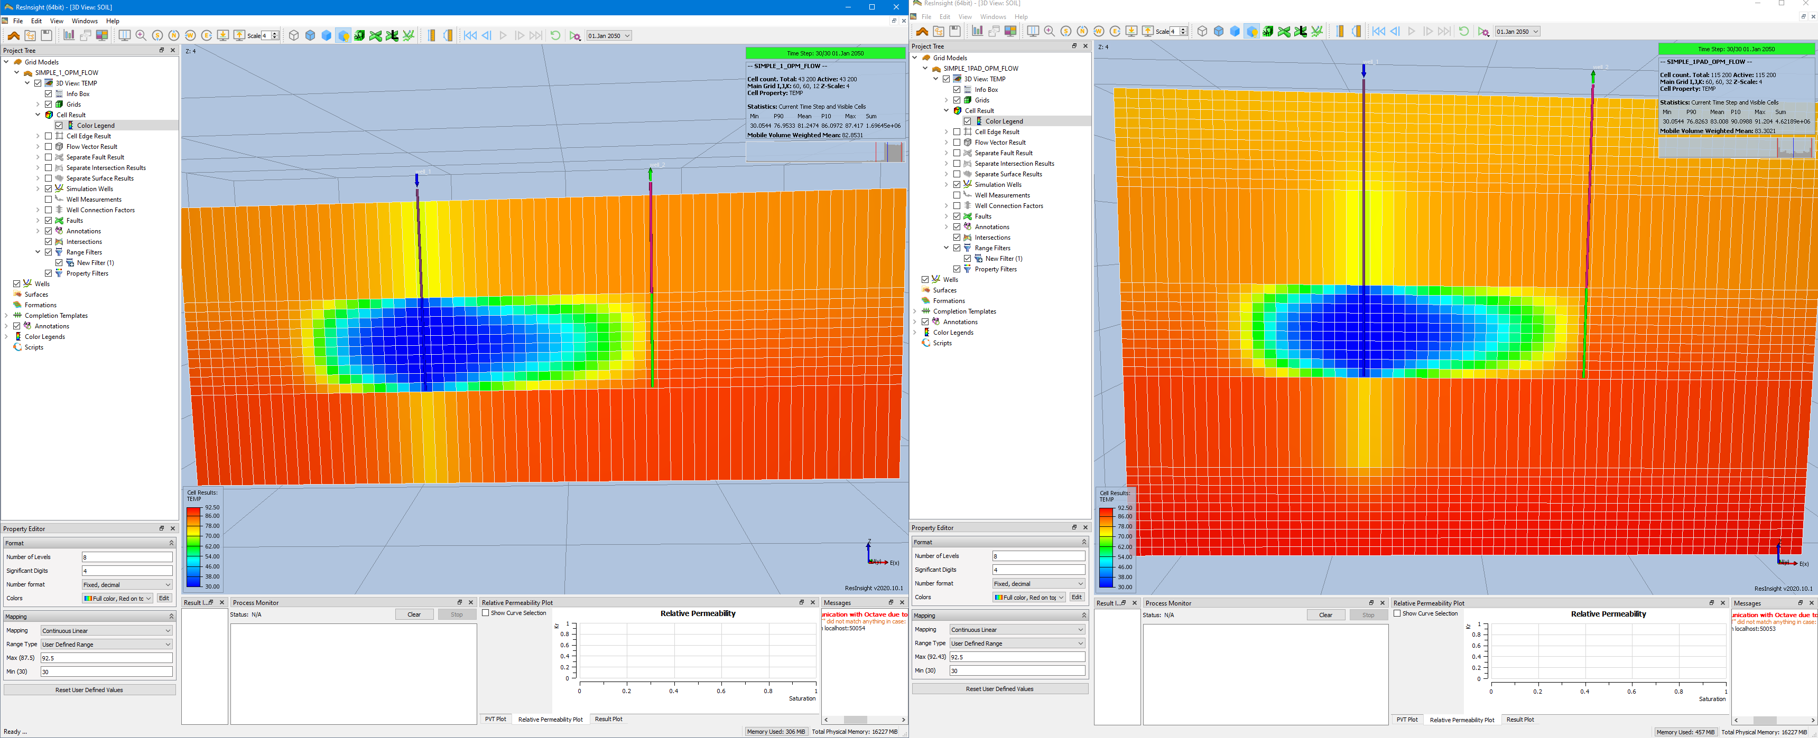Click Clear in the Process Monitor panel

click(414, 614)
